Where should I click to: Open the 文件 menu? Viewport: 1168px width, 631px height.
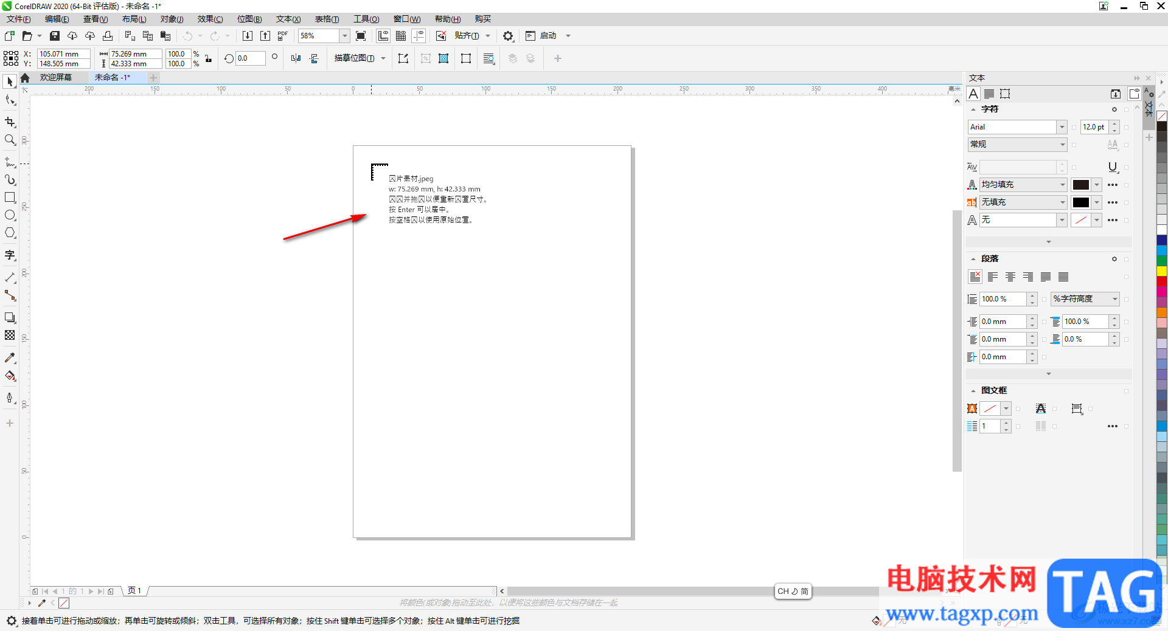pos(19,19)
